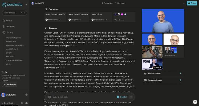Open the Library section

9,32
